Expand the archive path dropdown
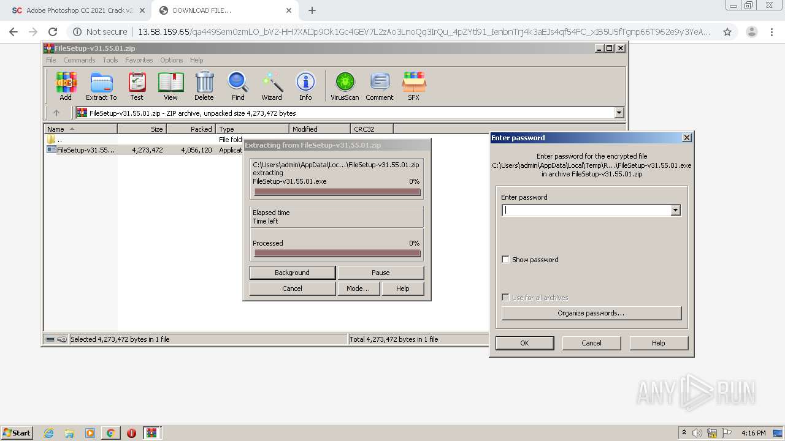Image resolution: width=785 pixels, height=441 pixels. coord(619,113)
